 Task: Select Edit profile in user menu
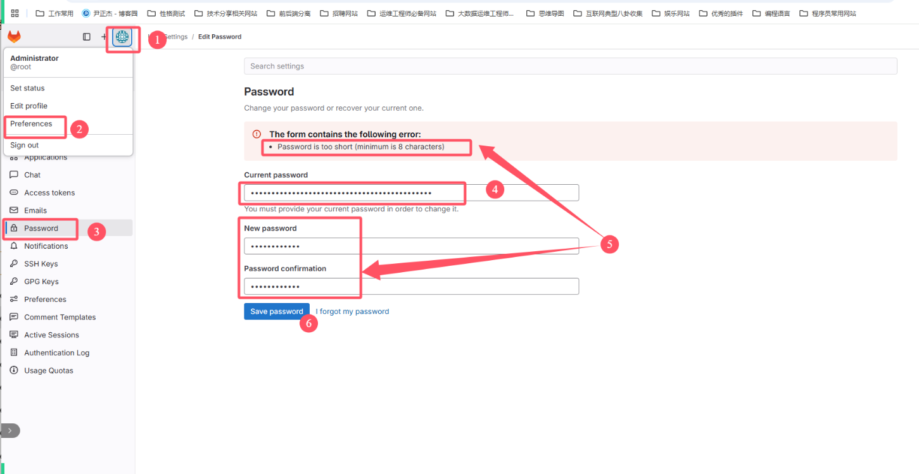pos(29,106)
